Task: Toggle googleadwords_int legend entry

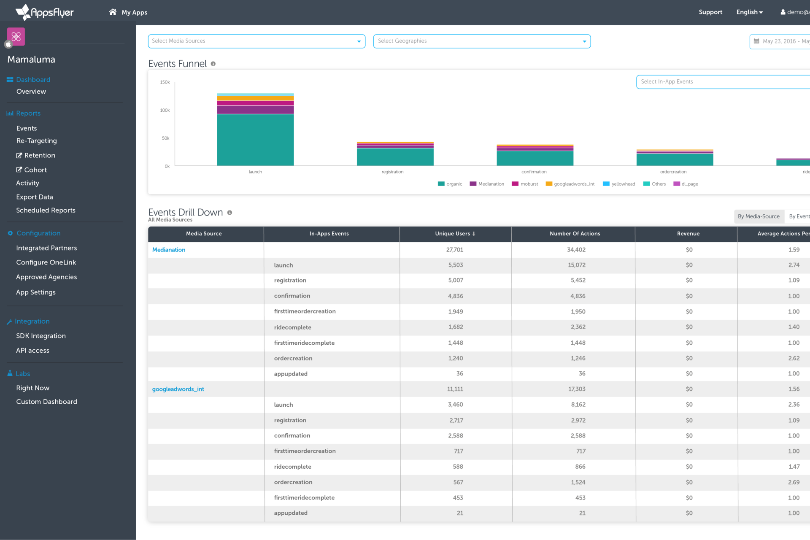Action: tap(570, 184)
